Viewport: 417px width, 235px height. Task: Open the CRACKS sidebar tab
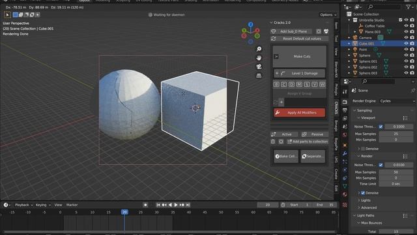click(336, 108)
